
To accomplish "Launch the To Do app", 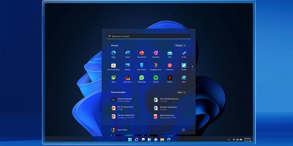I will pyautogui.click(x=184, y=54).
